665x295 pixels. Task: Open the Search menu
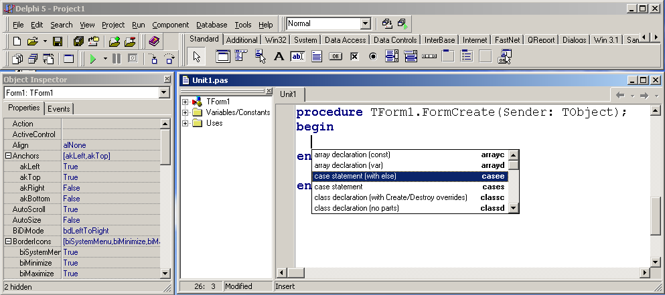(x=62, y=25)
